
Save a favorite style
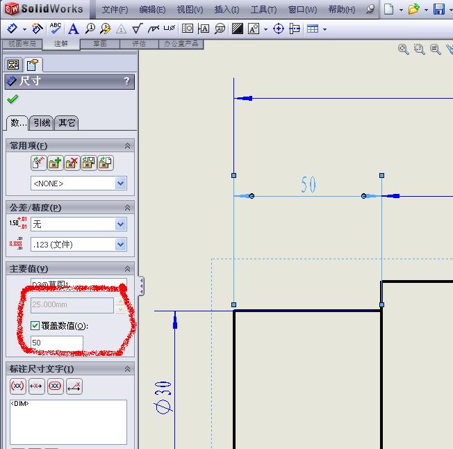(x=89, y=163)
